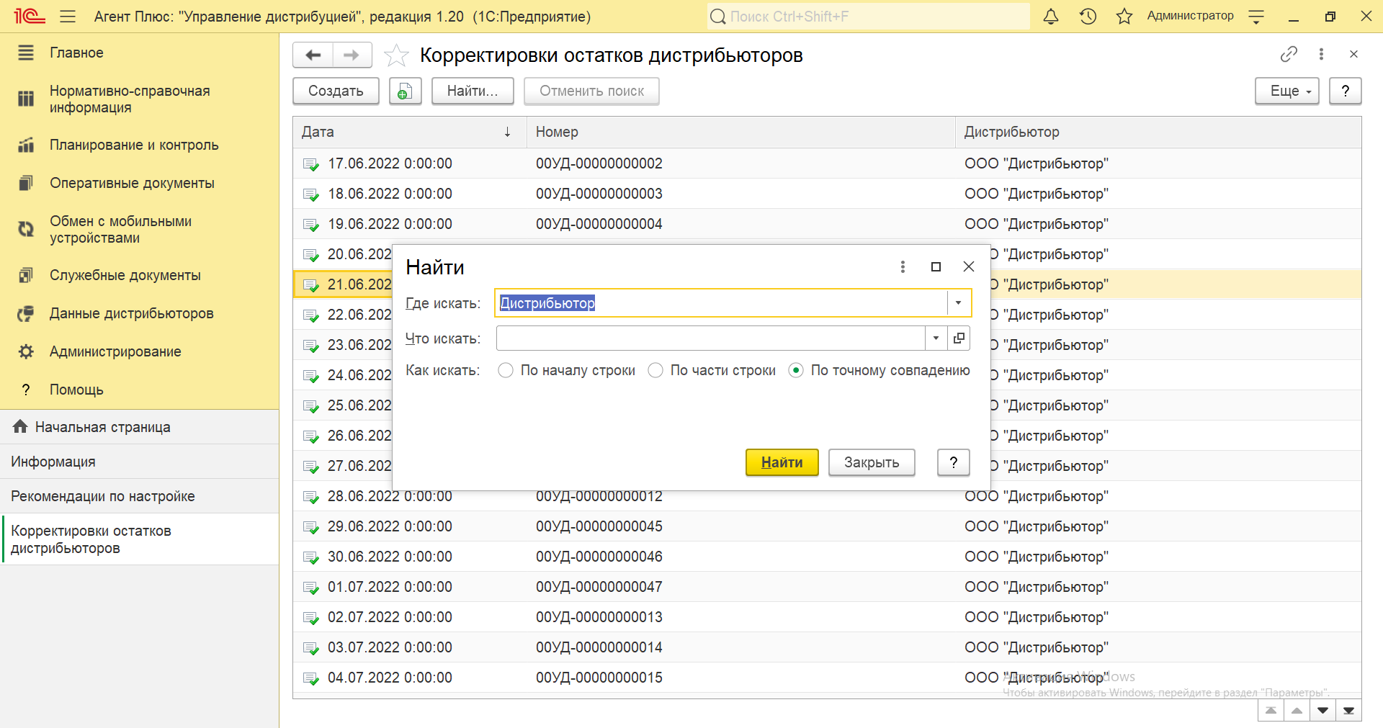Open the service settings menu next to Администратор
Viewport: 1383px width, 728px height.
(x=1256, y=17)
